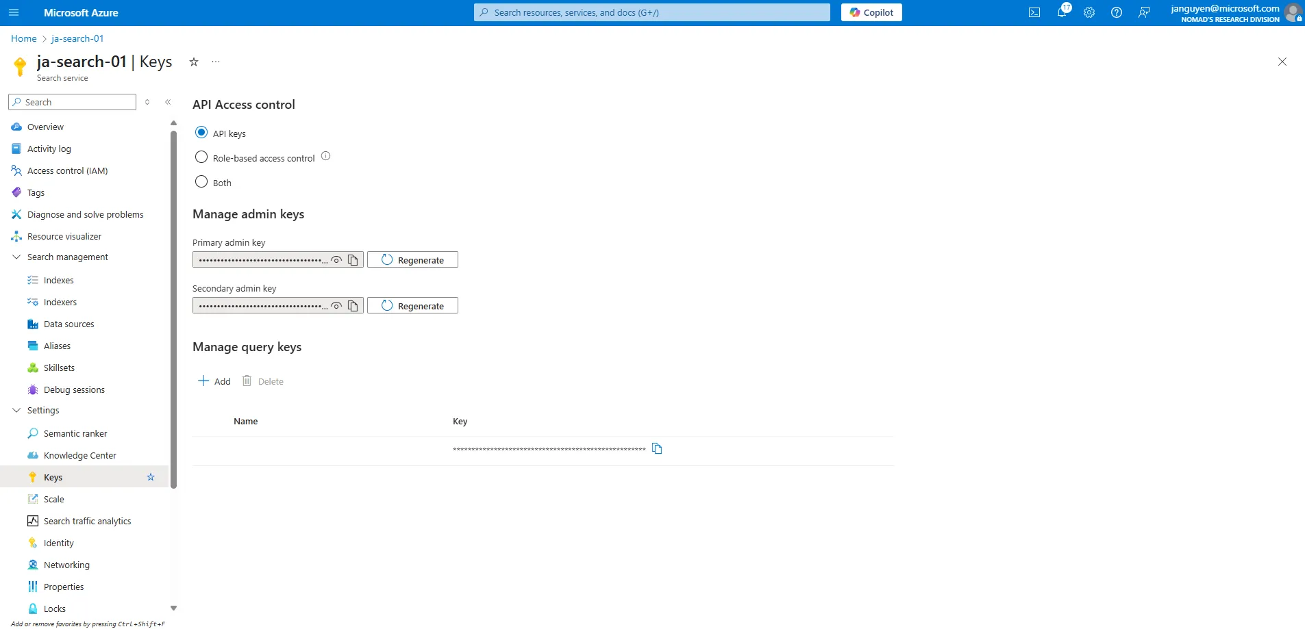The height and width of the screenshot is (629, 1305).
Task: Select Keys in sidebar
Action: point(53,477)
